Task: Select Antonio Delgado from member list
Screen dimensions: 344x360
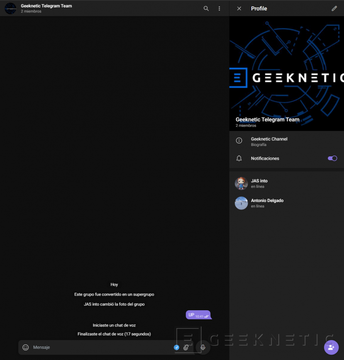Action: [267, 203]
